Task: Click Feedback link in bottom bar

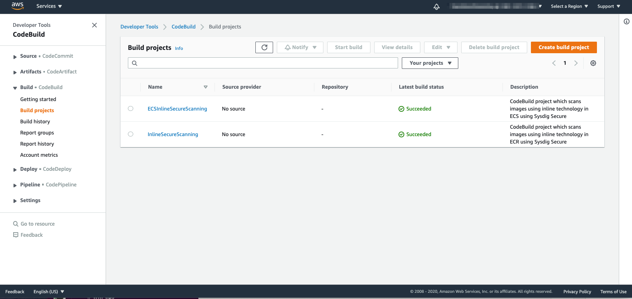Action: coord(15,292)
